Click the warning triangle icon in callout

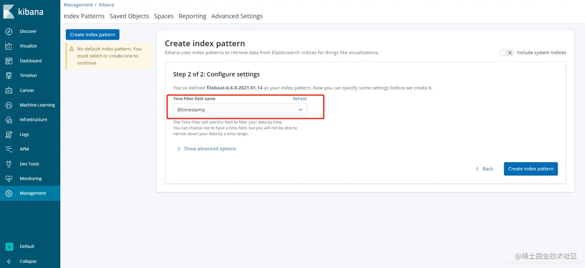[x=72, y=49]
